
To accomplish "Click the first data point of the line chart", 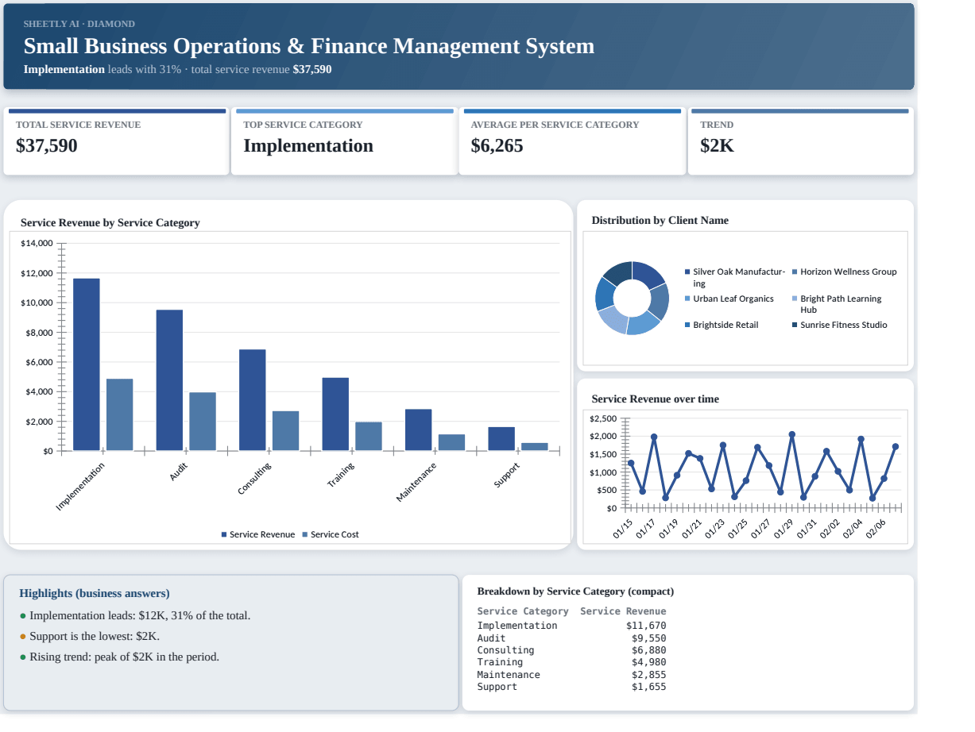I will (x=631, y=463).
